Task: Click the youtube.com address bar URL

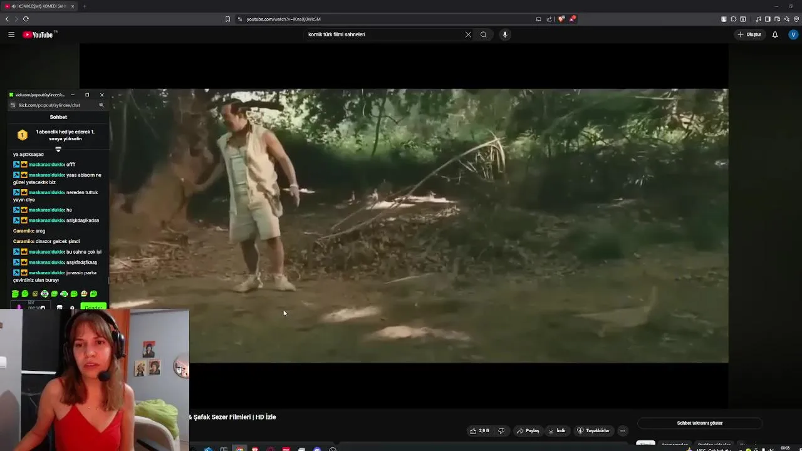Action: tap(283, 19)
